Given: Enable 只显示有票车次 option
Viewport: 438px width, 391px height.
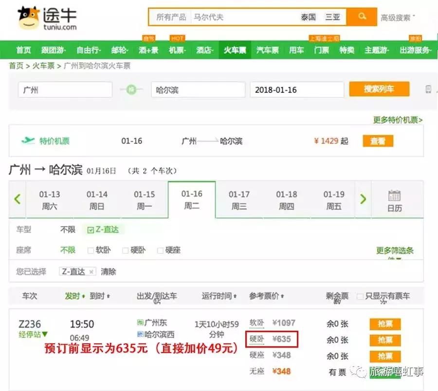Looking at the screenshot, I should (360, 296).
